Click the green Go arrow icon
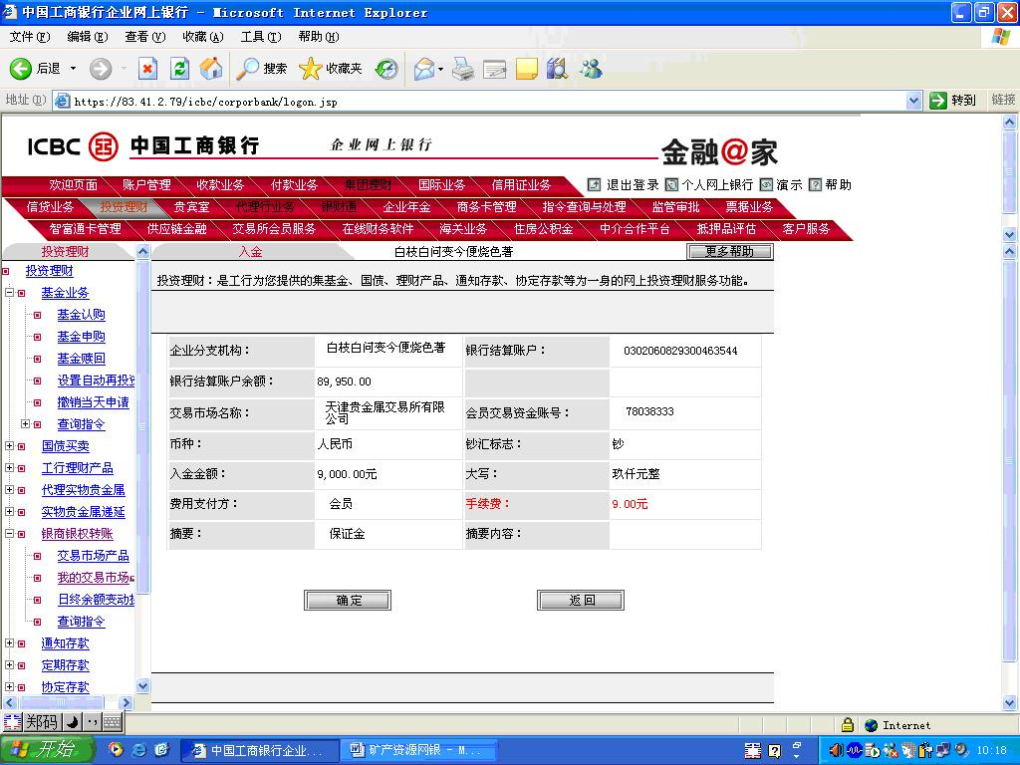The width and height of the screenshot is (1020, 765). [938, 101]
